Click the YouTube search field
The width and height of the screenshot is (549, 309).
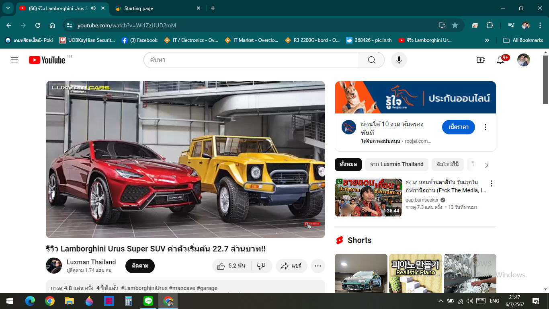[251, 60]
